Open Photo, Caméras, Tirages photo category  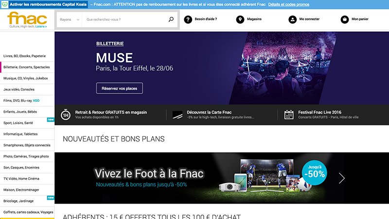click(x=27, y=156)
